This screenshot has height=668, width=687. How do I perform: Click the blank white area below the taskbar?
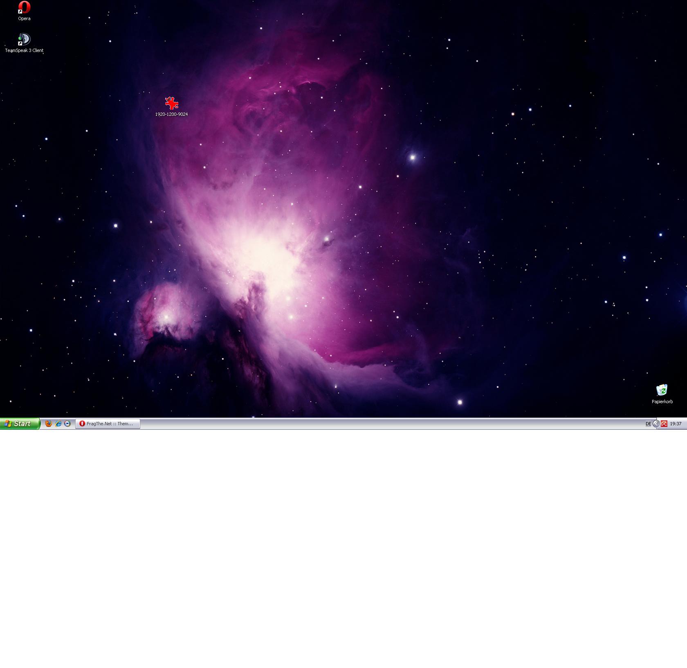(343, 548)
